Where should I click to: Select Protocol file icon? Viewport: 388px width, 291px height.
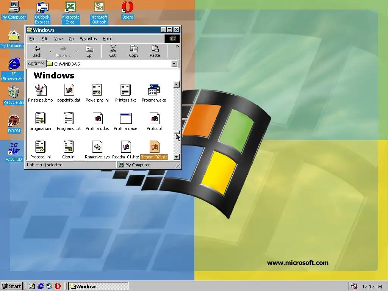(x=154, y=122)
